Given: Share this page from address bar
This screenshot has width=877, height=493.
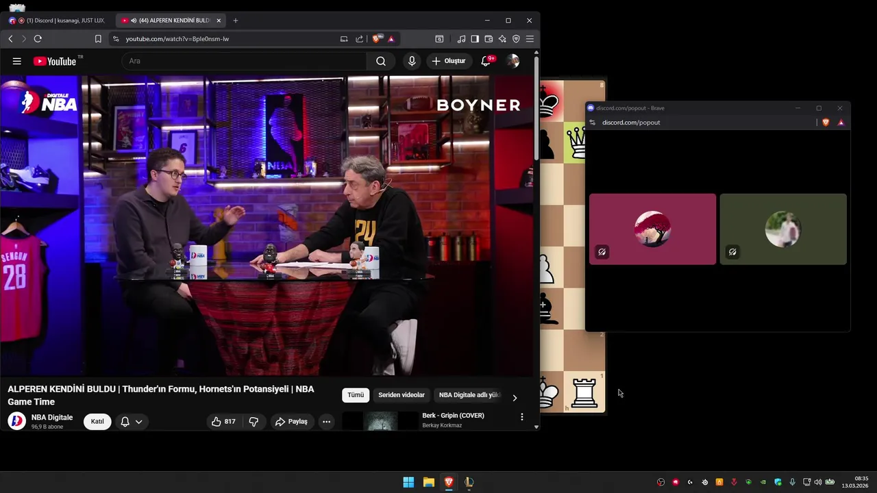Looking at the screenshot, I should tap(360, 39).
